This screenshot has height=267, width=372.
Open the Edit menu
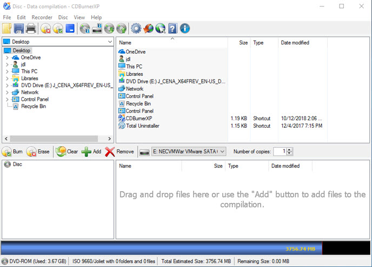point(21,17)
